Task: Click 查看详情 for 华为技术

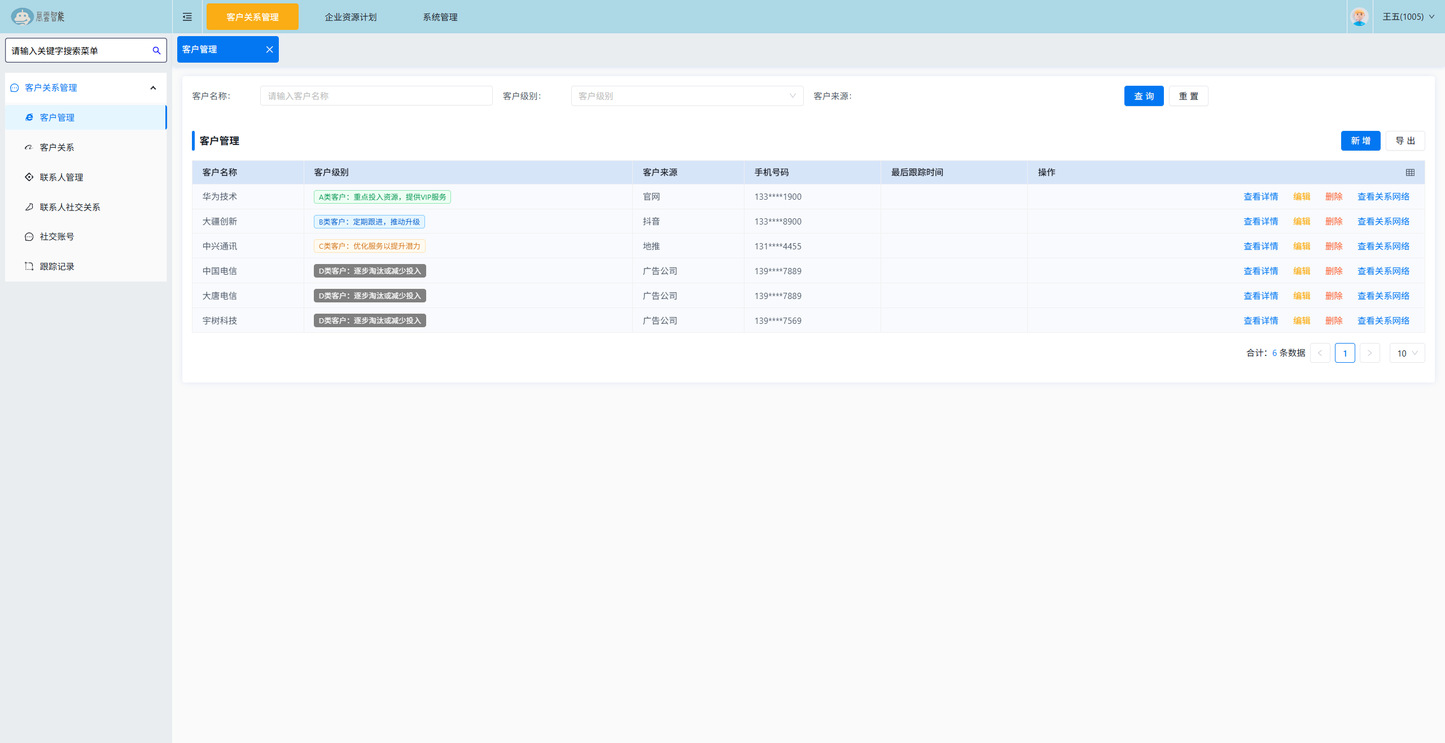Action: click(1260, 197)
